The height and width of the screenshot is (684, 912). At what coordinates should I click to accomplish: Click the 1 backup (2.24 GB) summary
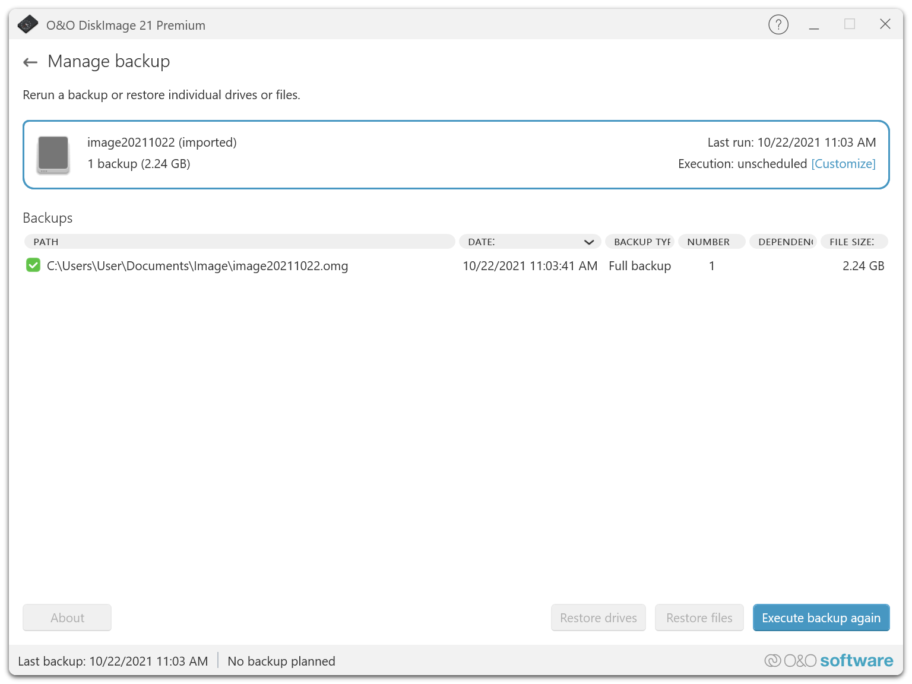pyautogui.click(x=139, y=164)
